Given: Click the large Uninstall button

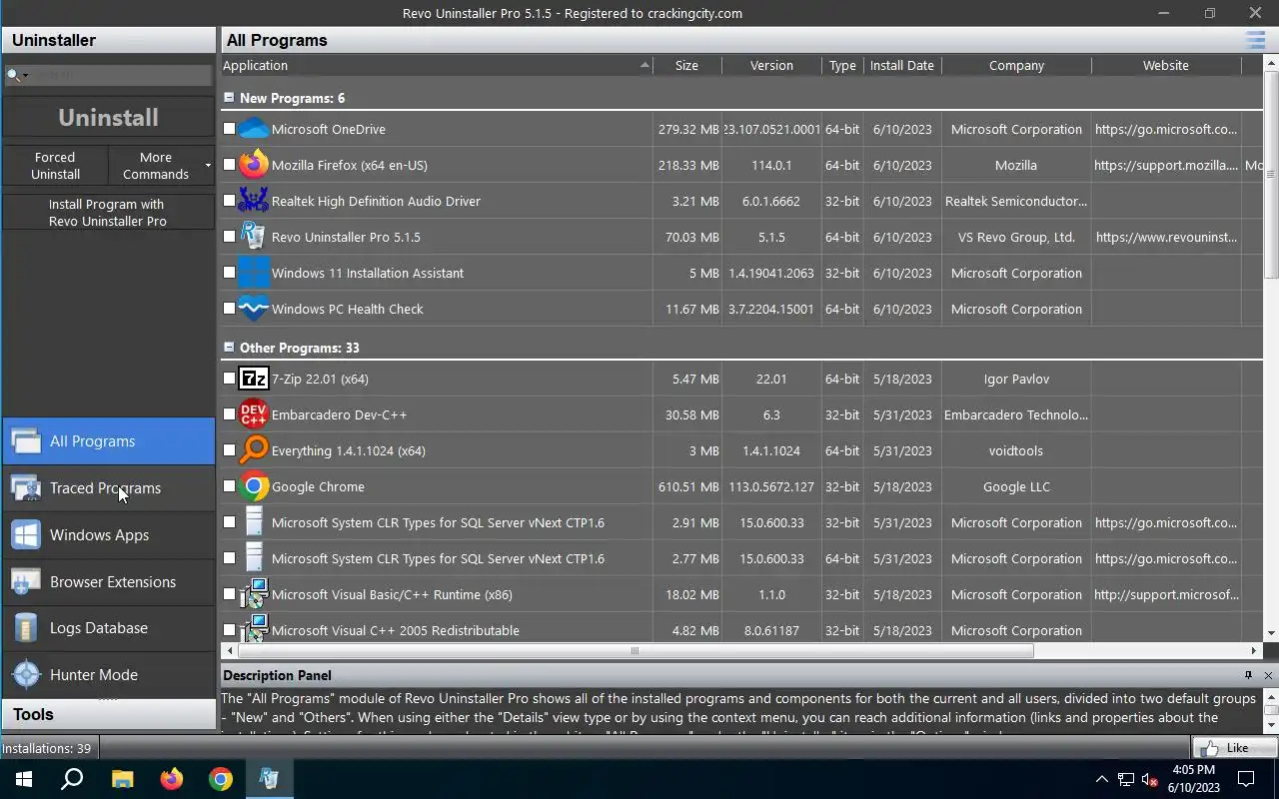Looking at the screenshot, I should [108, 118].
